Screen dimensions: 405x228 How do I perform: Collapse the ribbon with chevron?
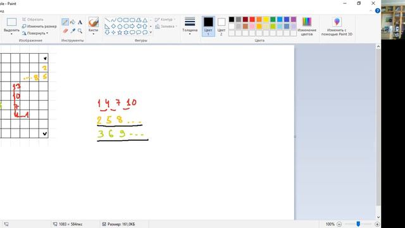[371, 11]
